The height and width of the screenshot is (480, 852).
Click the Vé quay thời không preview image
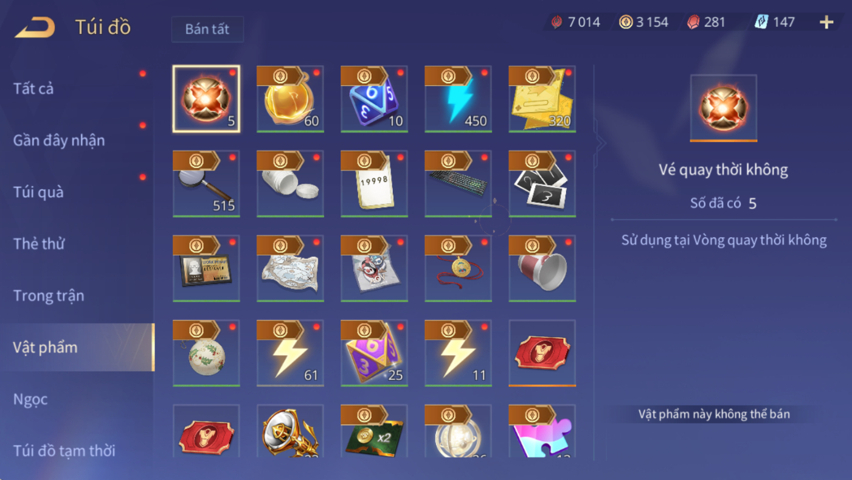pos(723,108)
